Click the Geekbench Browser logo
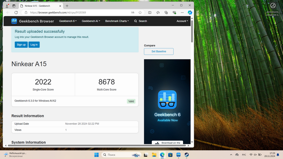This screenshot has width=283, height=159. [33, 21]
